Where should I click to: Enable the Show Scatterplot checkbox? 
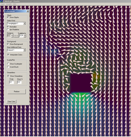[x=8, y=64]
